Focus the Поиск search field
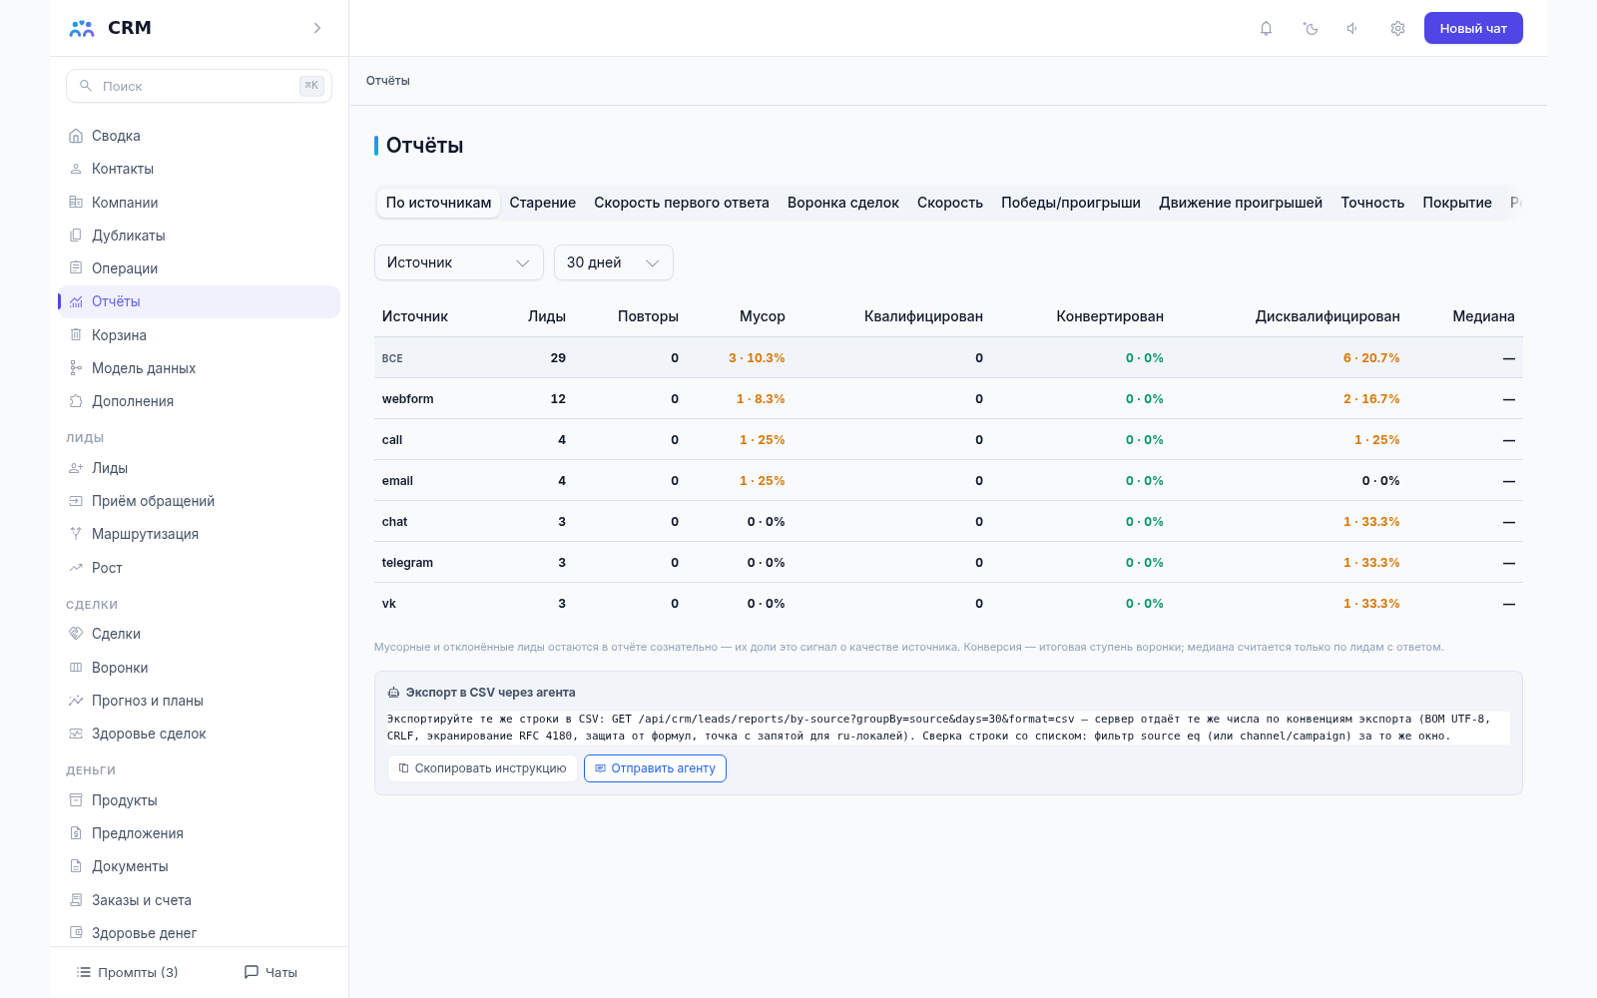This screenshot has height=998, width=1597. coord(199,86)
